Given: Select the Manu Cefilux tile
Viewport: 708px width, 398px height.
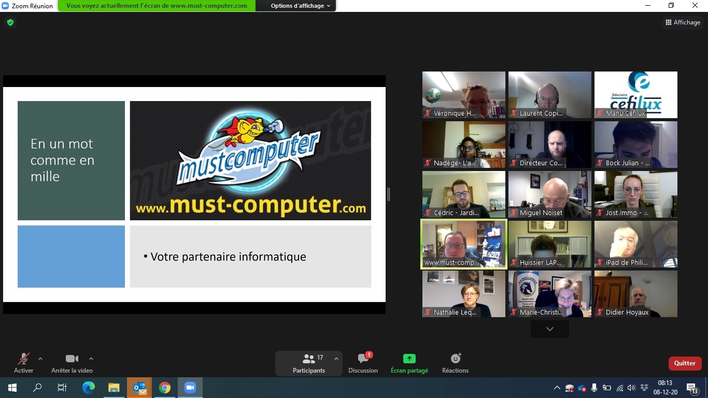Looking at the screenshot, I should click(636, 95).
